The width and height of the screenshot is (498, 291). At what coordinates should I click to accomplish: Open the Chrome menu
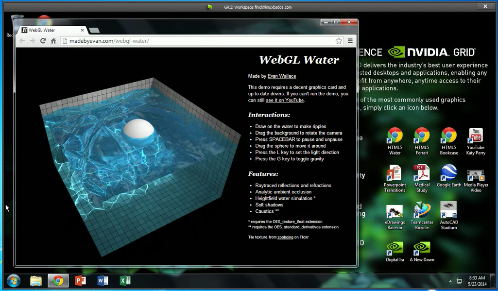click(x=350, y=41)
